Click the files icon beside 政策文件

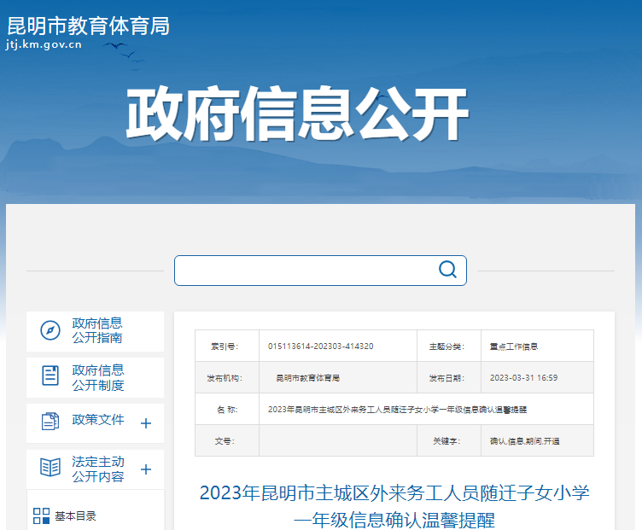coord(50,421)
